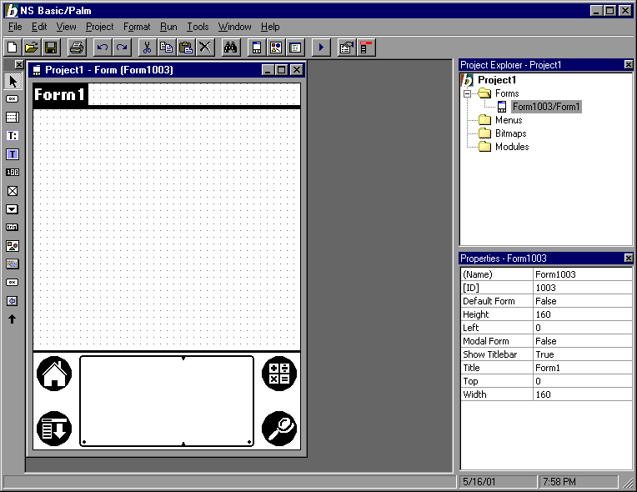Screen dimensions: 637x492
Task: Select the Label 'T:' tool in toolbox
Action: 13,135
